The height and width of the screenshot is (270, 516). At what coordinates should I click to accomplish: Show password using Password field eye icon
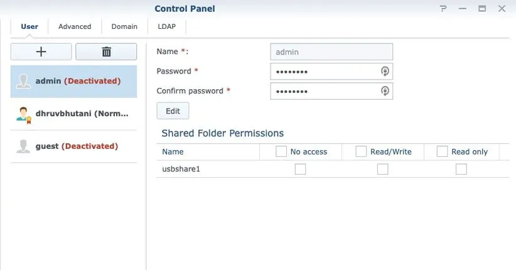(x=385, y=72)
